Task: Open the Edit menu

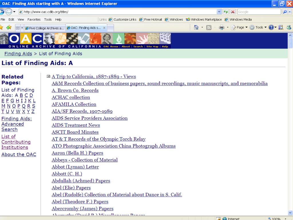Action: pyautogui.click(x=11, y=19)
